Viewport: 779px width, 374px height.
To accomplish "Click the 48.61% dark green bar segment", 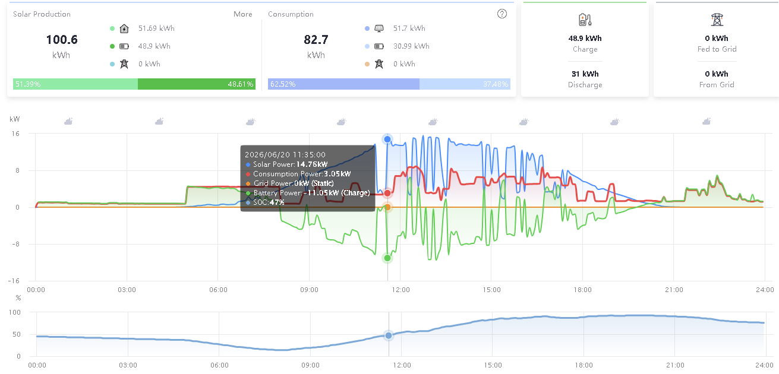I will point(196,84).
